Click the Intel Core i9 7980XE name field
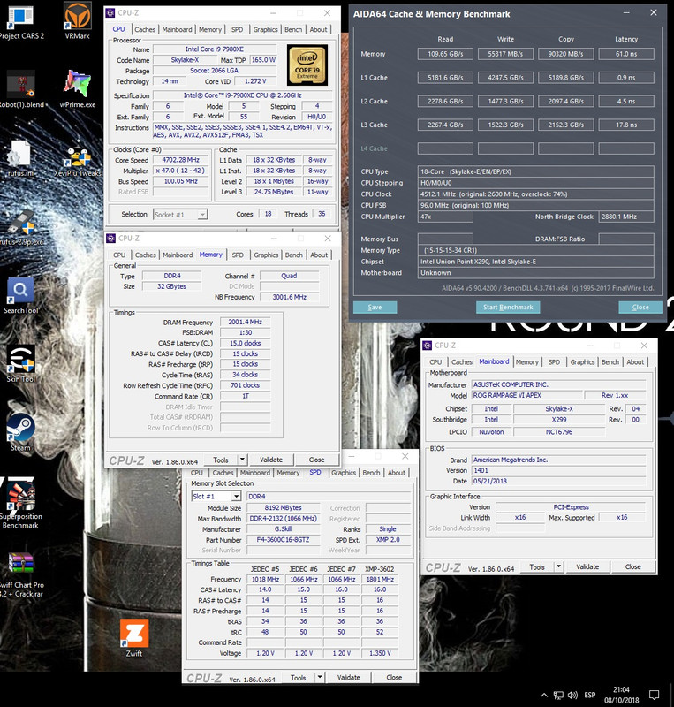 tap(214, 49)
